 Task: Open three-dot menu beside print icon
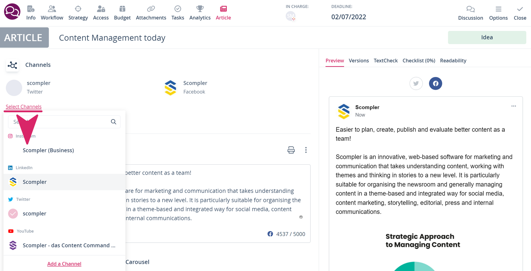[x=306, y=150]
